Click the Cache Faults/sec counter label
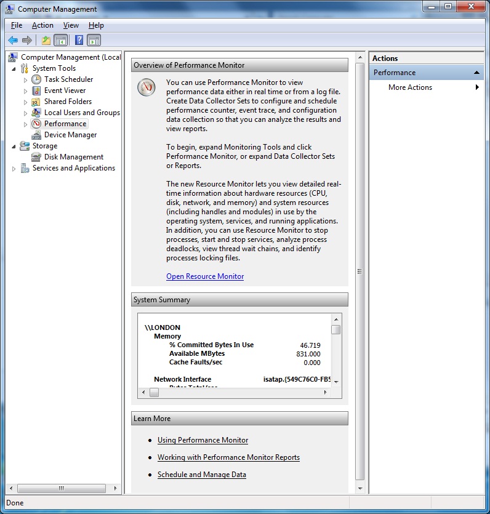The height and width of the screenshot is (514, 490). (196, 362)
